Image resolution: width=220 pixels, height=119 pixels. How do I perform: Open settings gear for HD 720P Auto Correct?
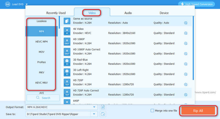pyautogui.click(x=186, y=95)
